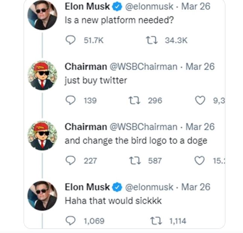
Task: Open Chairman's avatar beside "just buy twitter"
Action: tap(42, 76)
